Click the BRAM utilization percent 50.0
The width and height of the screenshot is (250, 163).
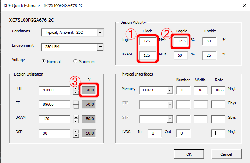tap(89, 119)
